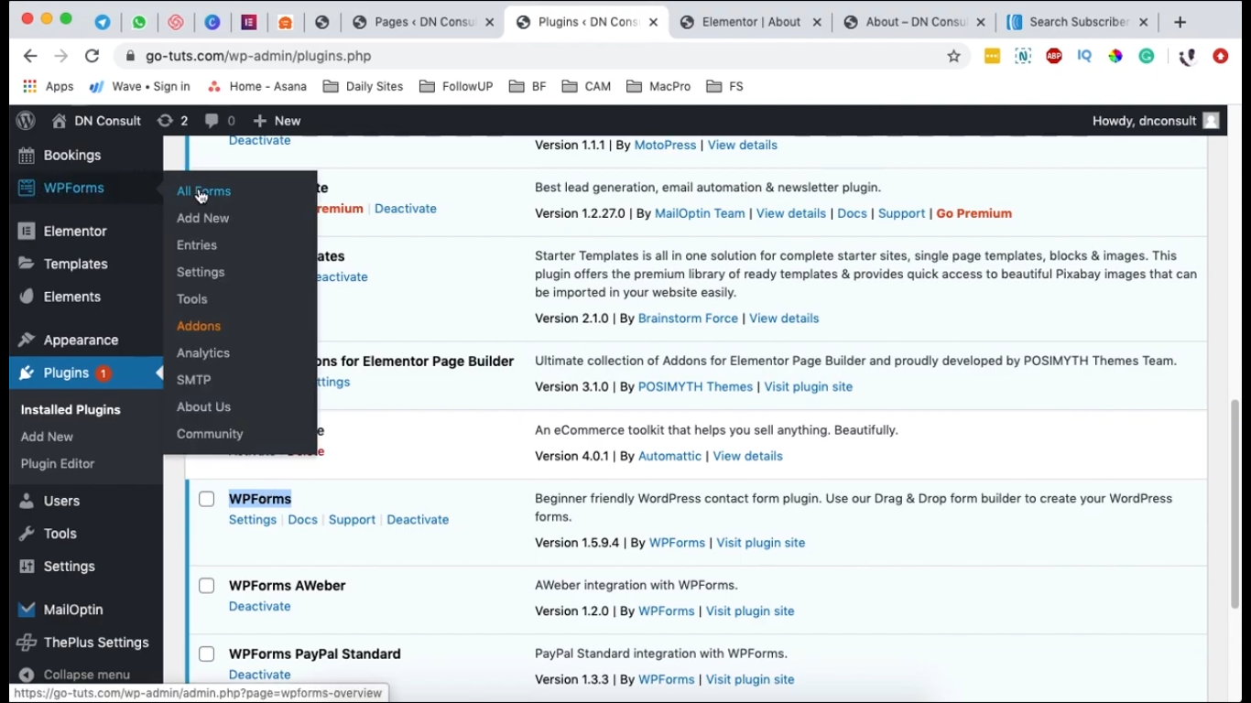The image size is (1251, 703).
Task: Open the Adblock Plus extension icon
Action: click(x=1054, y=56)
